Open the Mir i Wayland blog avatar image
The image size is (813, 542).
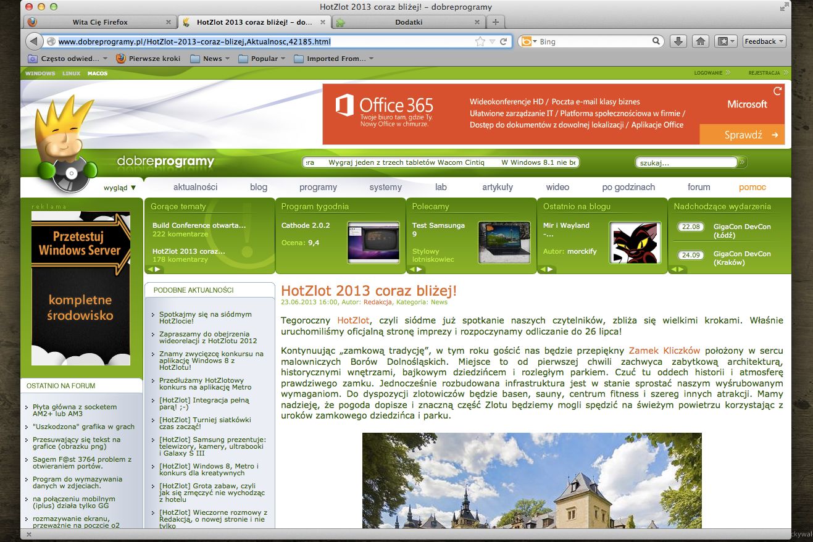point(635,242)
